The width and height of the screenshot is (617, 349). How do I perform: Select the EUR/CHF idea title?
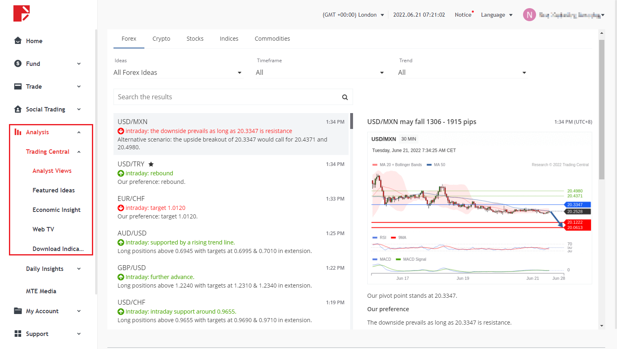[131, 198]
